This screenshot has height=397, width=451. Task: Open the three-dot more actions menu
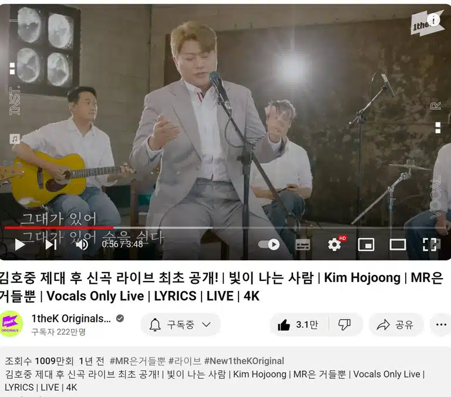point(441,325)
